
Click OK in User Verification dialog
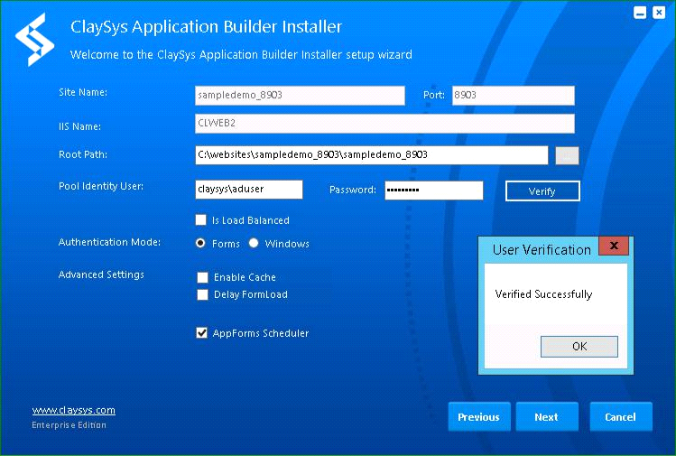click(x=579, y=347)
